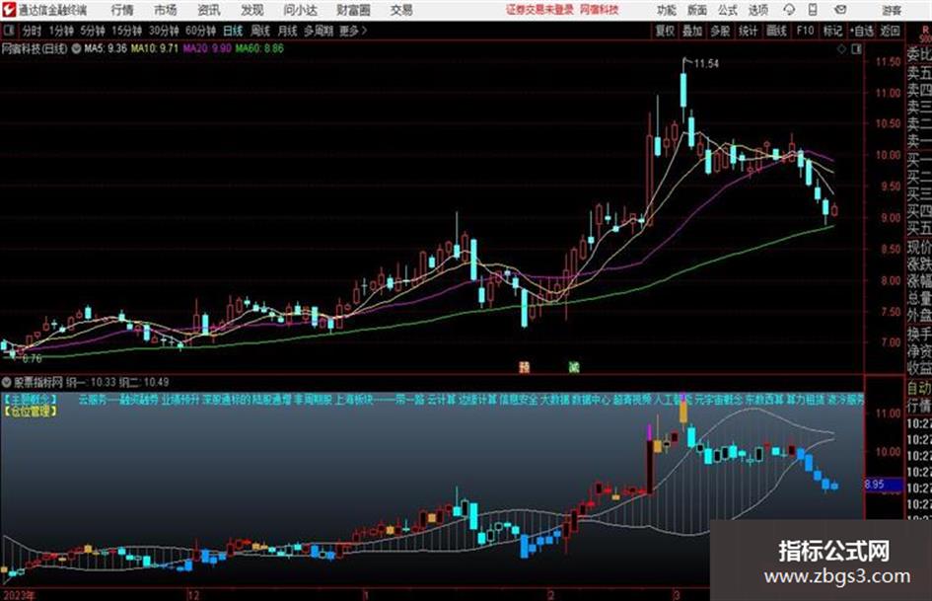This screenshot has height=601, width=932.
Task: Click the 多股 multi-stock button
Action: click(x=720, y=31)
